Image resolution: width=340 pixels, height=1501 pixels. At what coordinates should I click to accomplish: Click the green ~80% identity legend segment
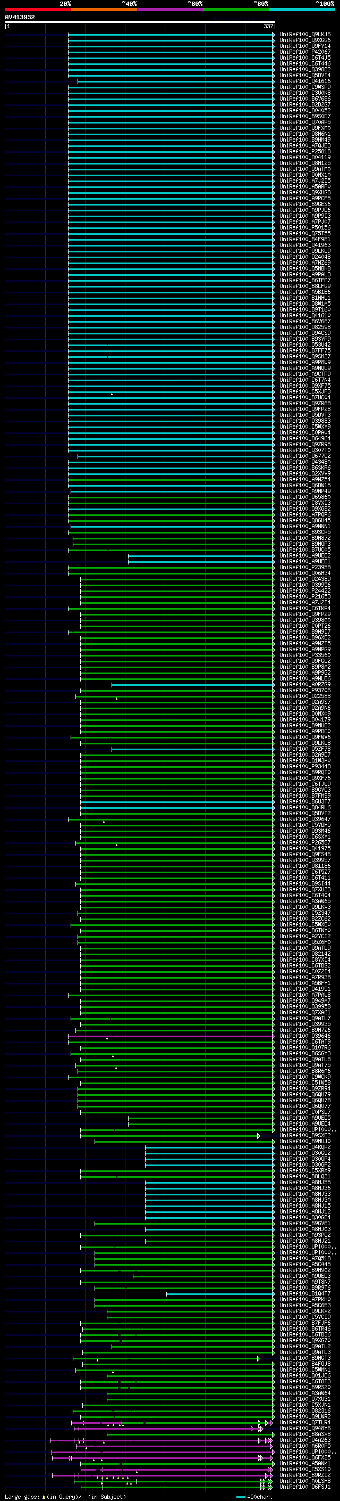tap(236, 10)
